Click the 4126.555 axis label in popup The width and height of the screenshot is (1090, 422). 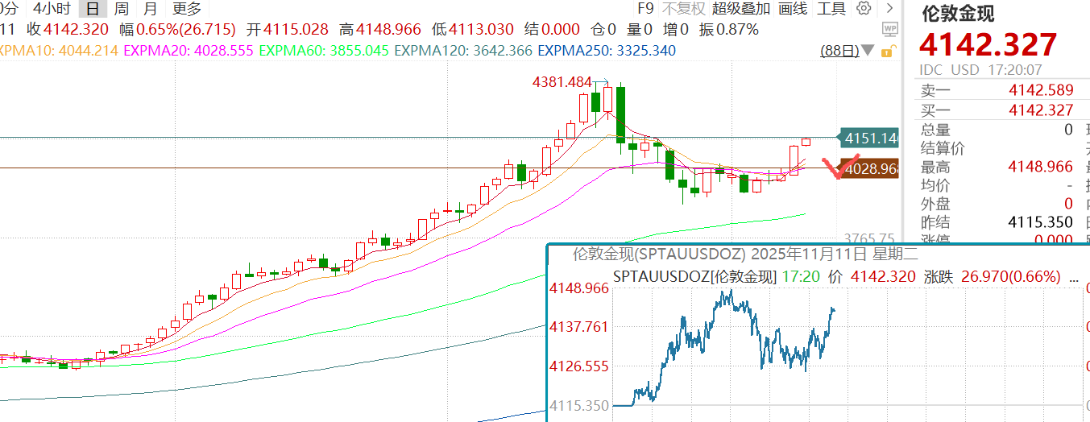click(579, 366)
